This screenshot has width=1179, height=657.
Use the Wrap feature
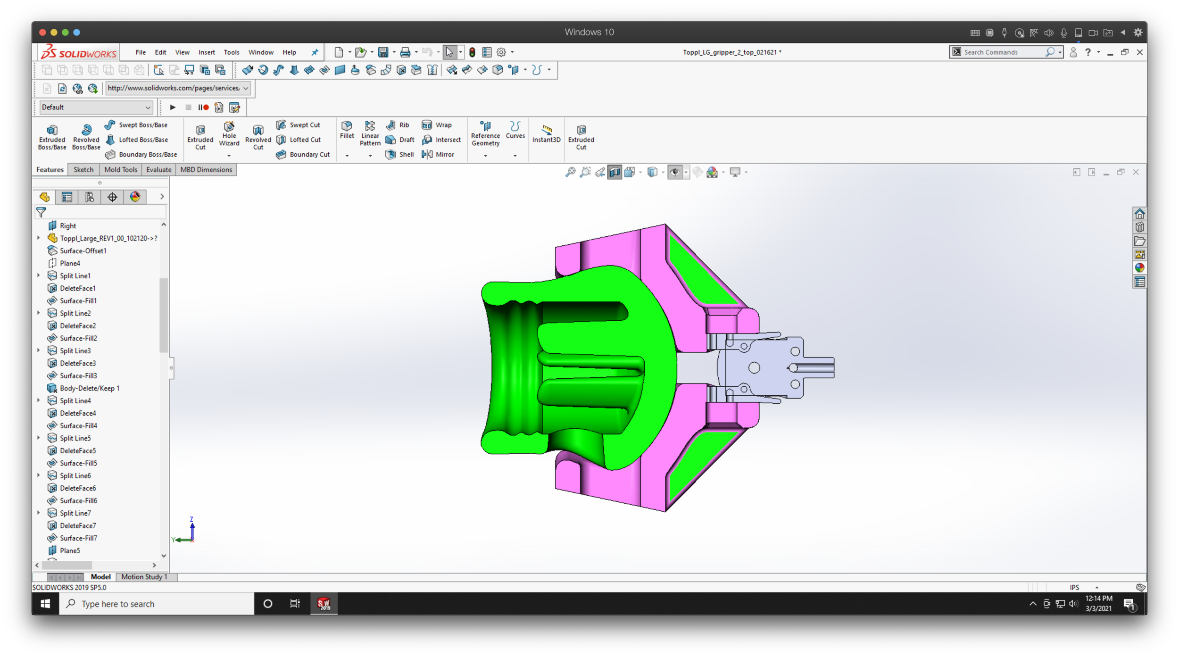point(437,125)
